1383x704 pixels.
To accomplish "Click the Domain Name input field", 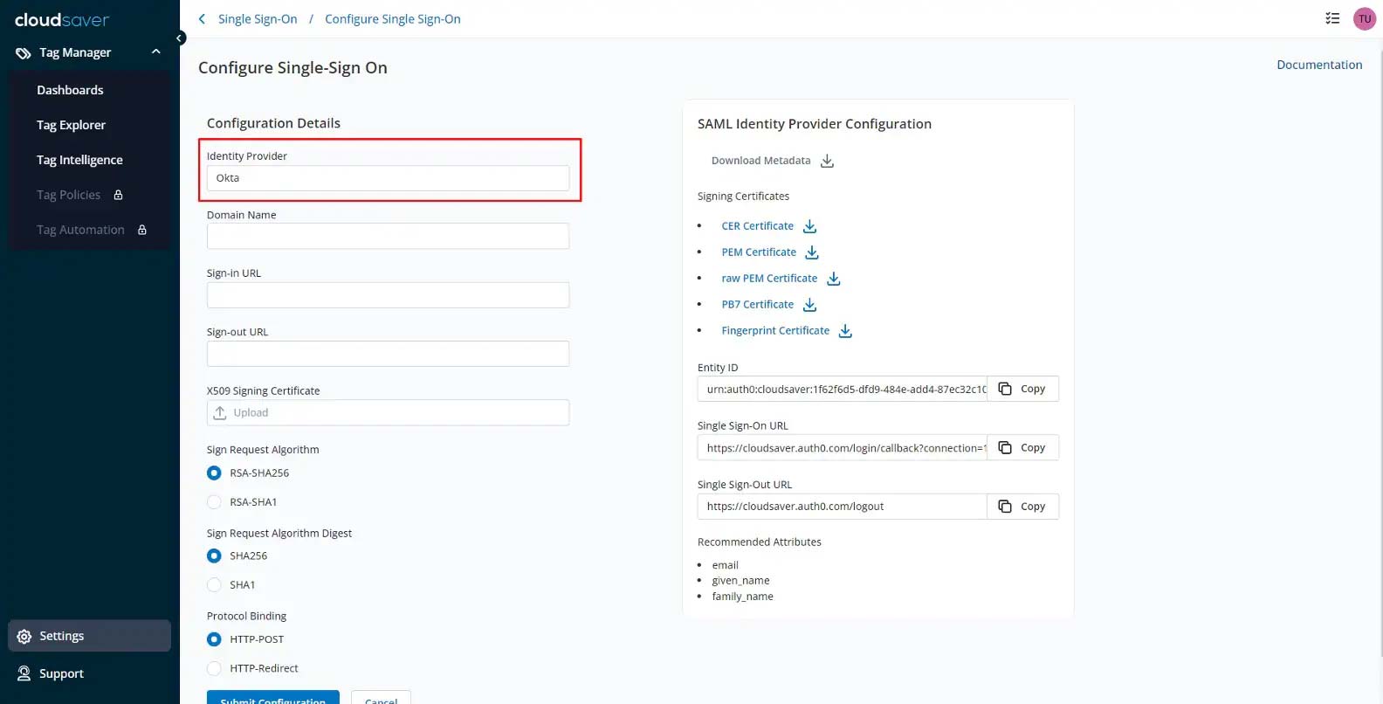I will click(388, 236).
